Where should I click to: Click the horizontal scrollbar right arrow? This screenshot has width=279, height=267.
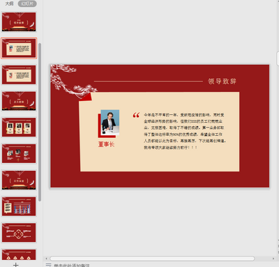(x=273, y=259)
